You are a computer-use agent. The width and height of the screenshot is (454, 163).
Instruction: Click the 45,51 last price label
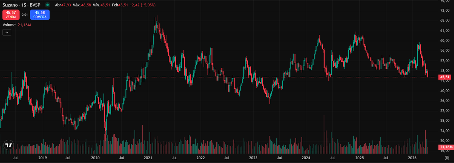coord(445,77)
